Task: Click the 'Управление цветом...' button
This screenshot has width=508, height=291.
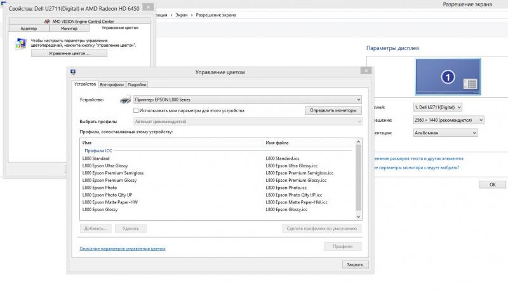Action: [x=69, y=53]
